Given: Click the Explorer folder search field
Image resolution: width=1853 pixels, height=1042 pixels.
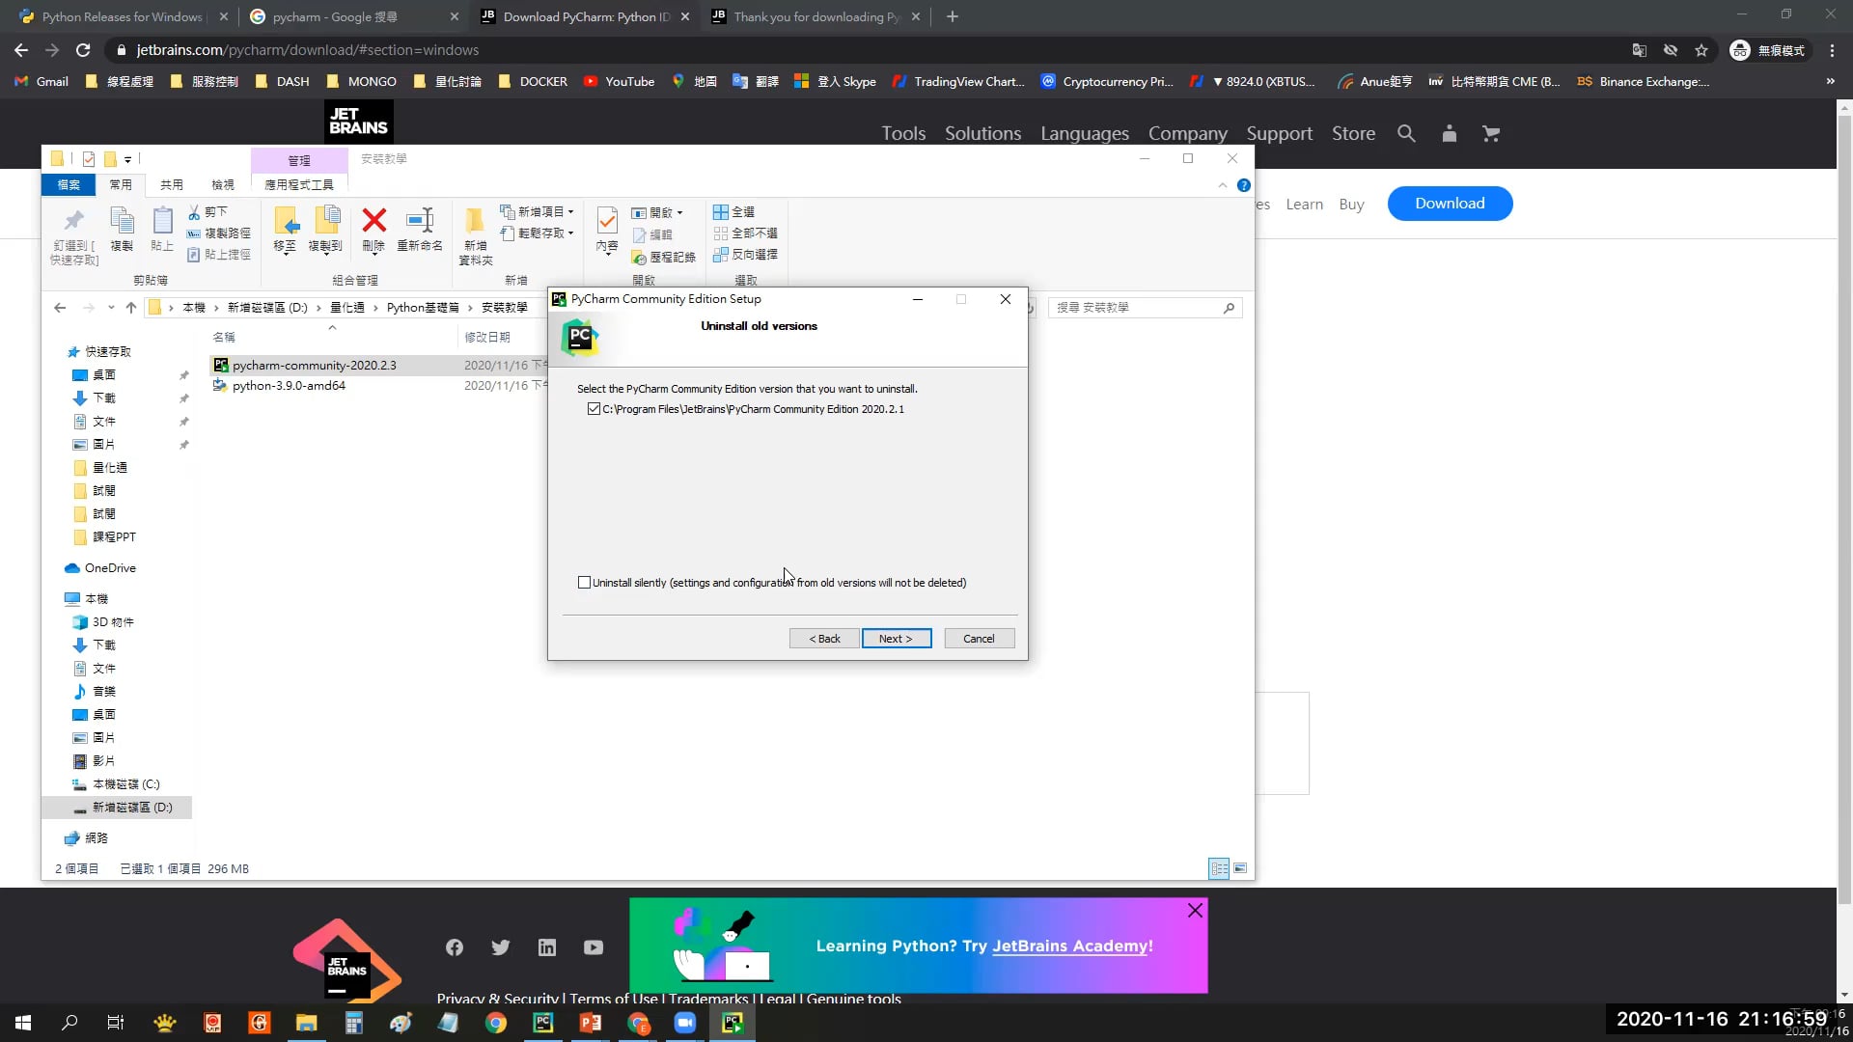Looking at the screenshot, I should tap(1137, 308).
